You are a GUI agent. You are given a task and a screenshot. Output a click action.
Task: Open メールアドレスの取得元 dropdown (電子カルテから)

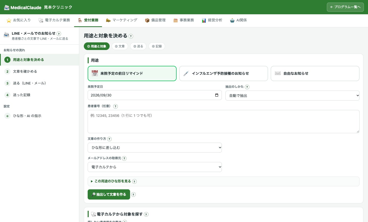tap(155, 167)
